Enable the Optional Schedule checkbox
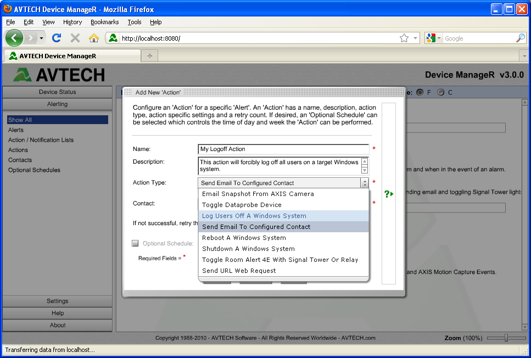Screen dimensions: 531x358 [135, 243]
